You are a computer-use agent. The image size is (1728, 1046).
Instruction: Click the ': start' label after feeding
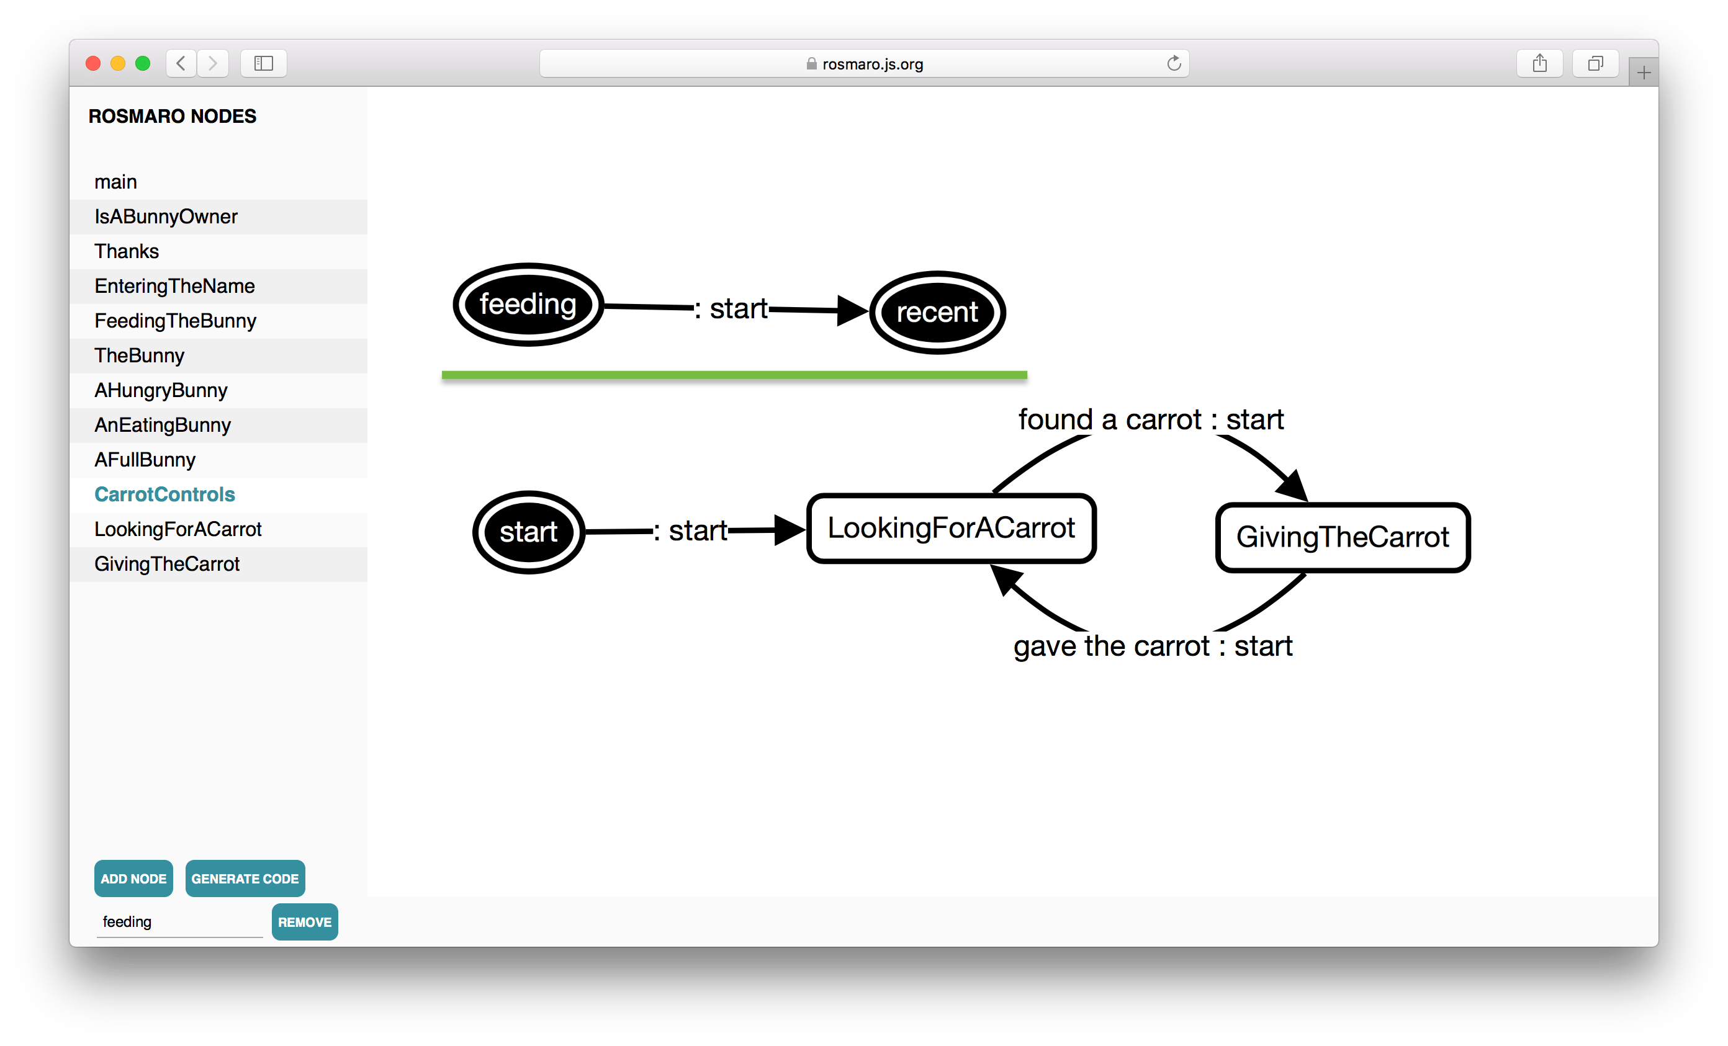(731, 308)
